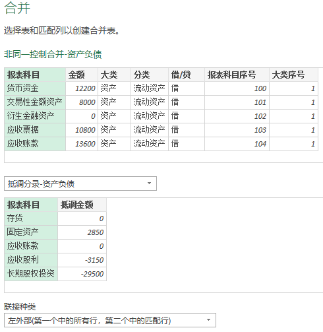The image size is (323, 332).
Task: Click the -3150 adjustment amount cell
Action: point(82,260)
